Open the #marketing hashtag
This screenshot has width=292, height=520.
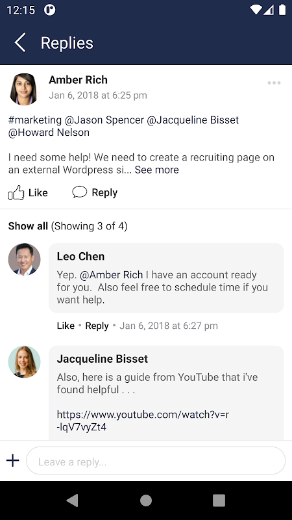click(x=35, y=120)
